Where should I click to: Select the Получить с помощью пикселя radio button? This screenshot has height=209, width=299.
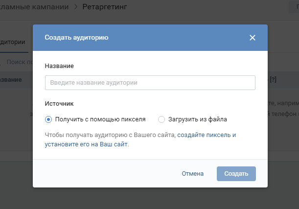pyautogui.click(x=48, y=119)
